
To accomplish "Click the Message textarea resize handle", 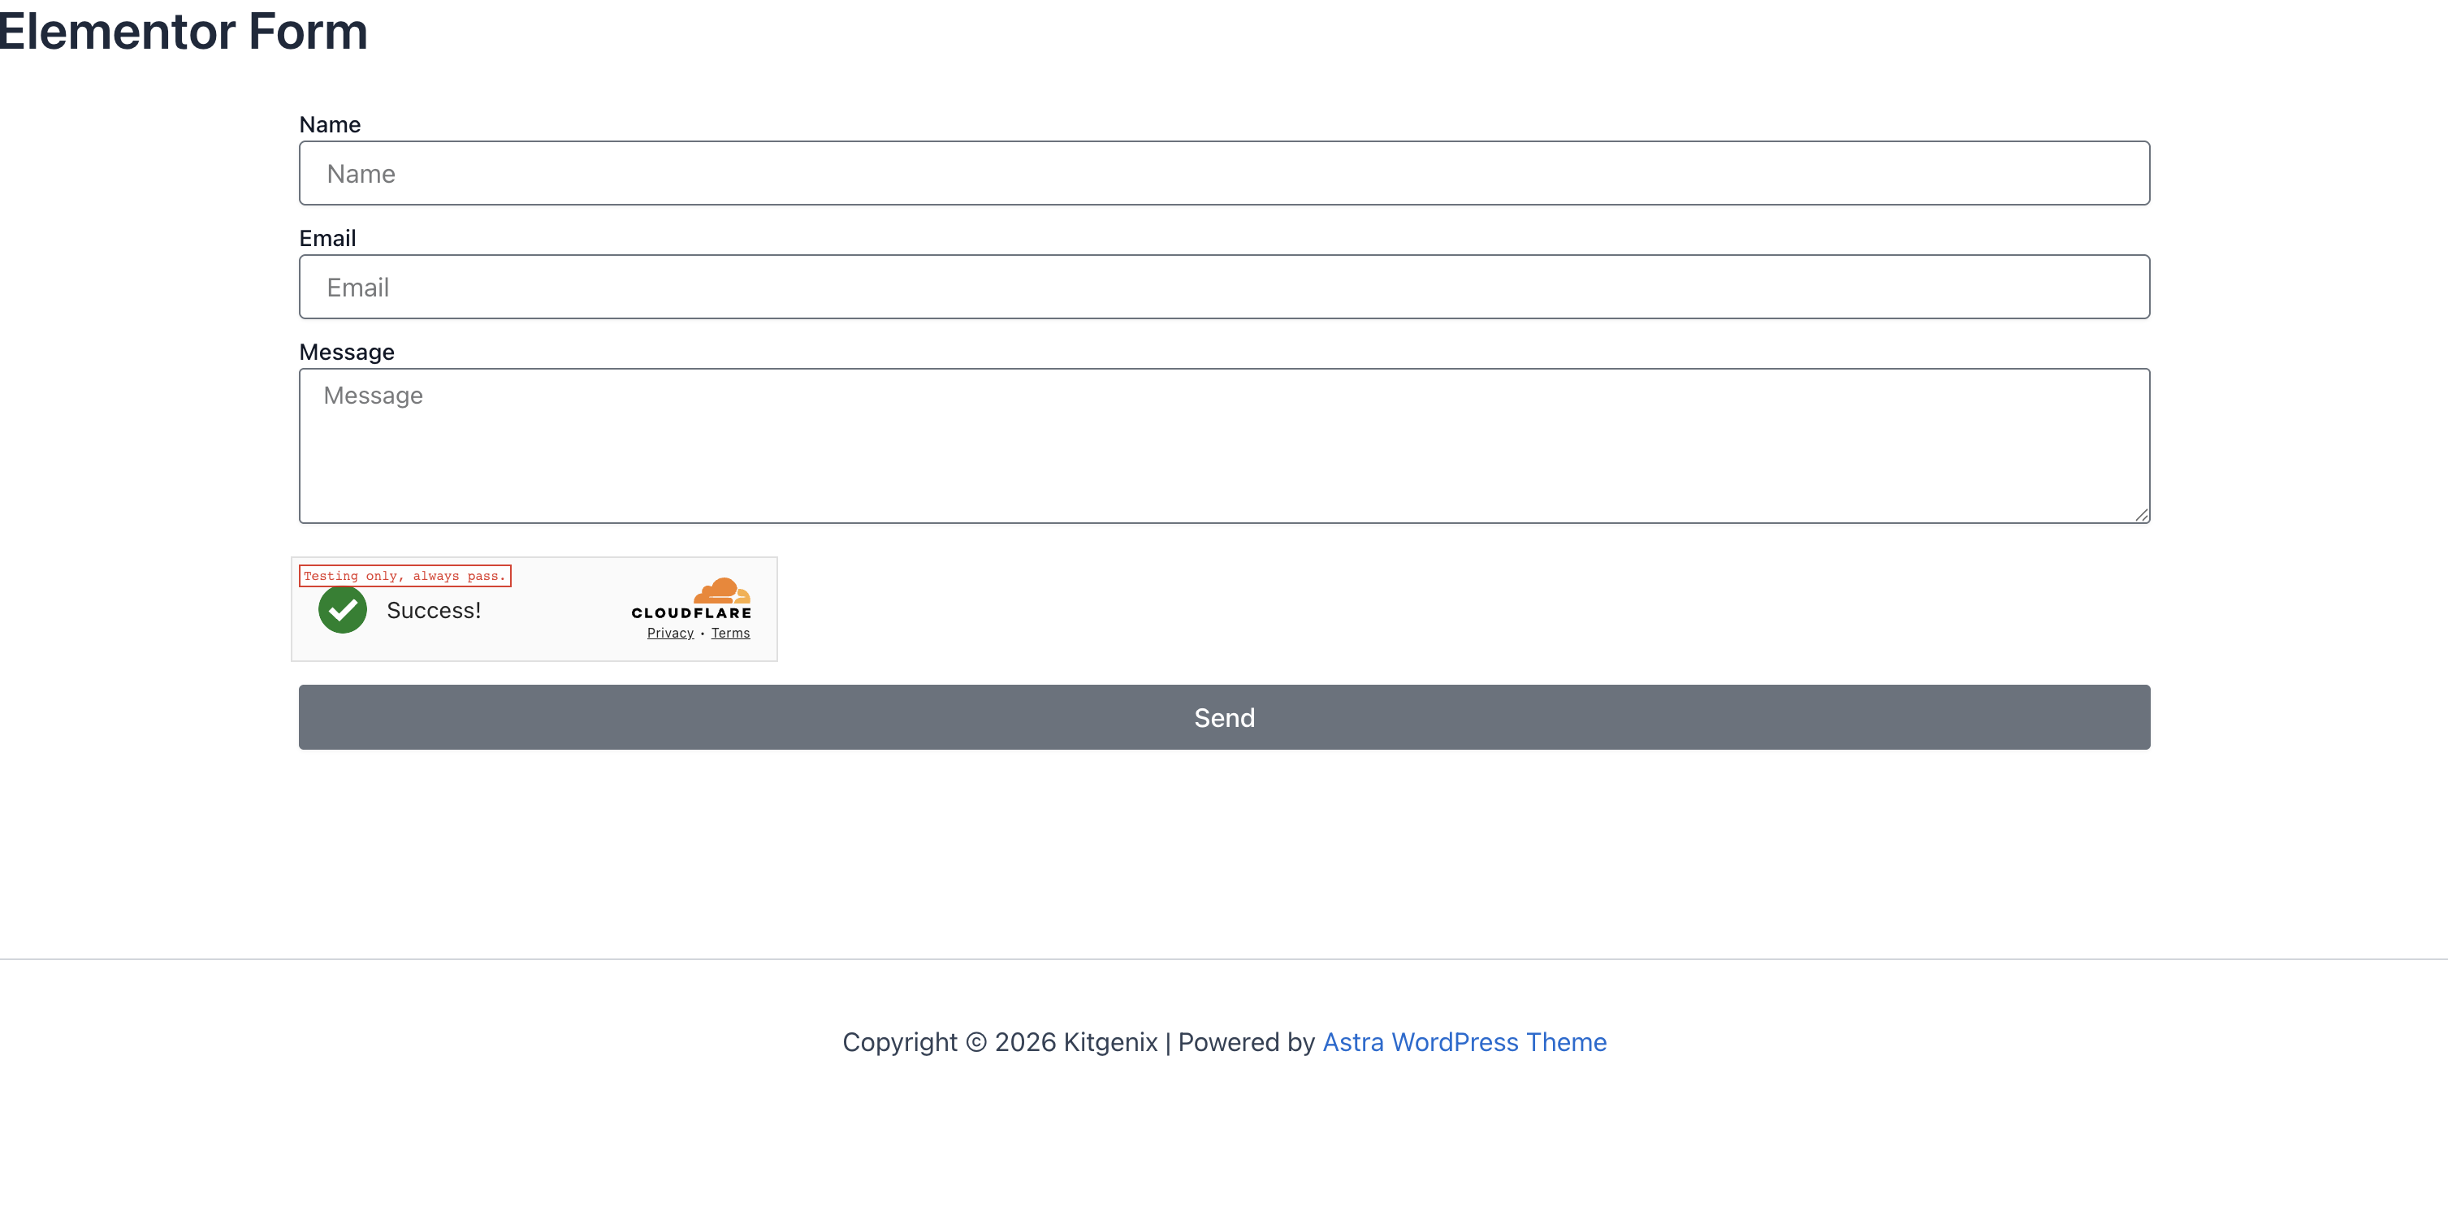I will tap(2142, 514).
